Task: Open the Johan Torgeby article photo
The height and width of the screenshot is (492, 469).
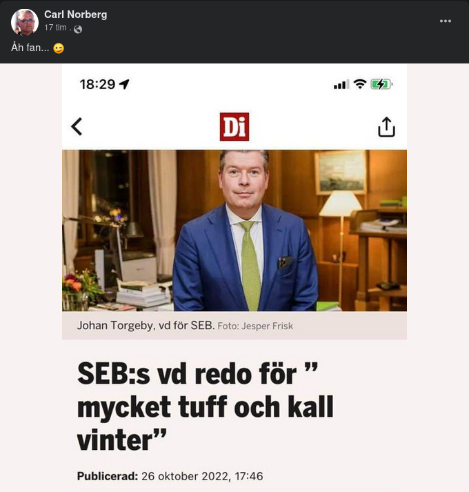Action: point(234,230)
